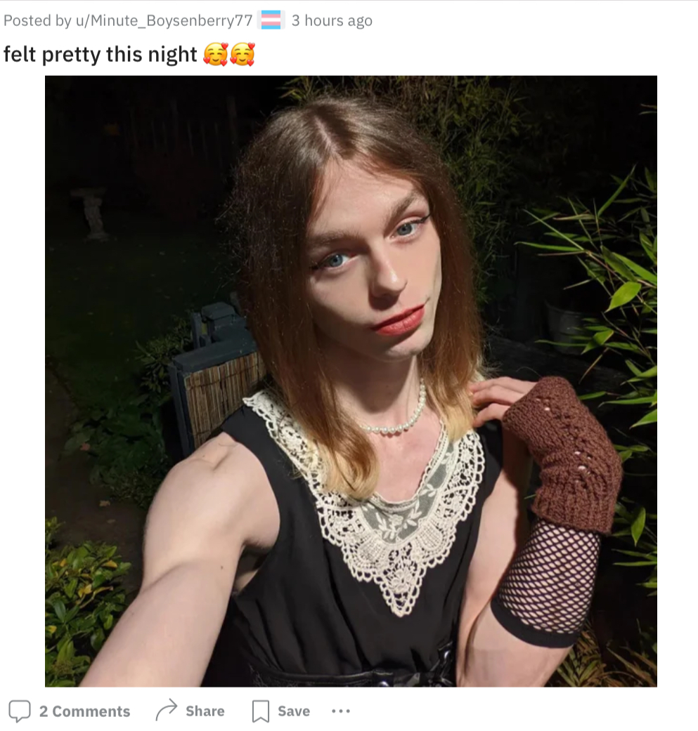Image resolution: width=698 pixels, height=731 pixels.
Task: Click the 'Save' text label
Action: coord(294,711)
